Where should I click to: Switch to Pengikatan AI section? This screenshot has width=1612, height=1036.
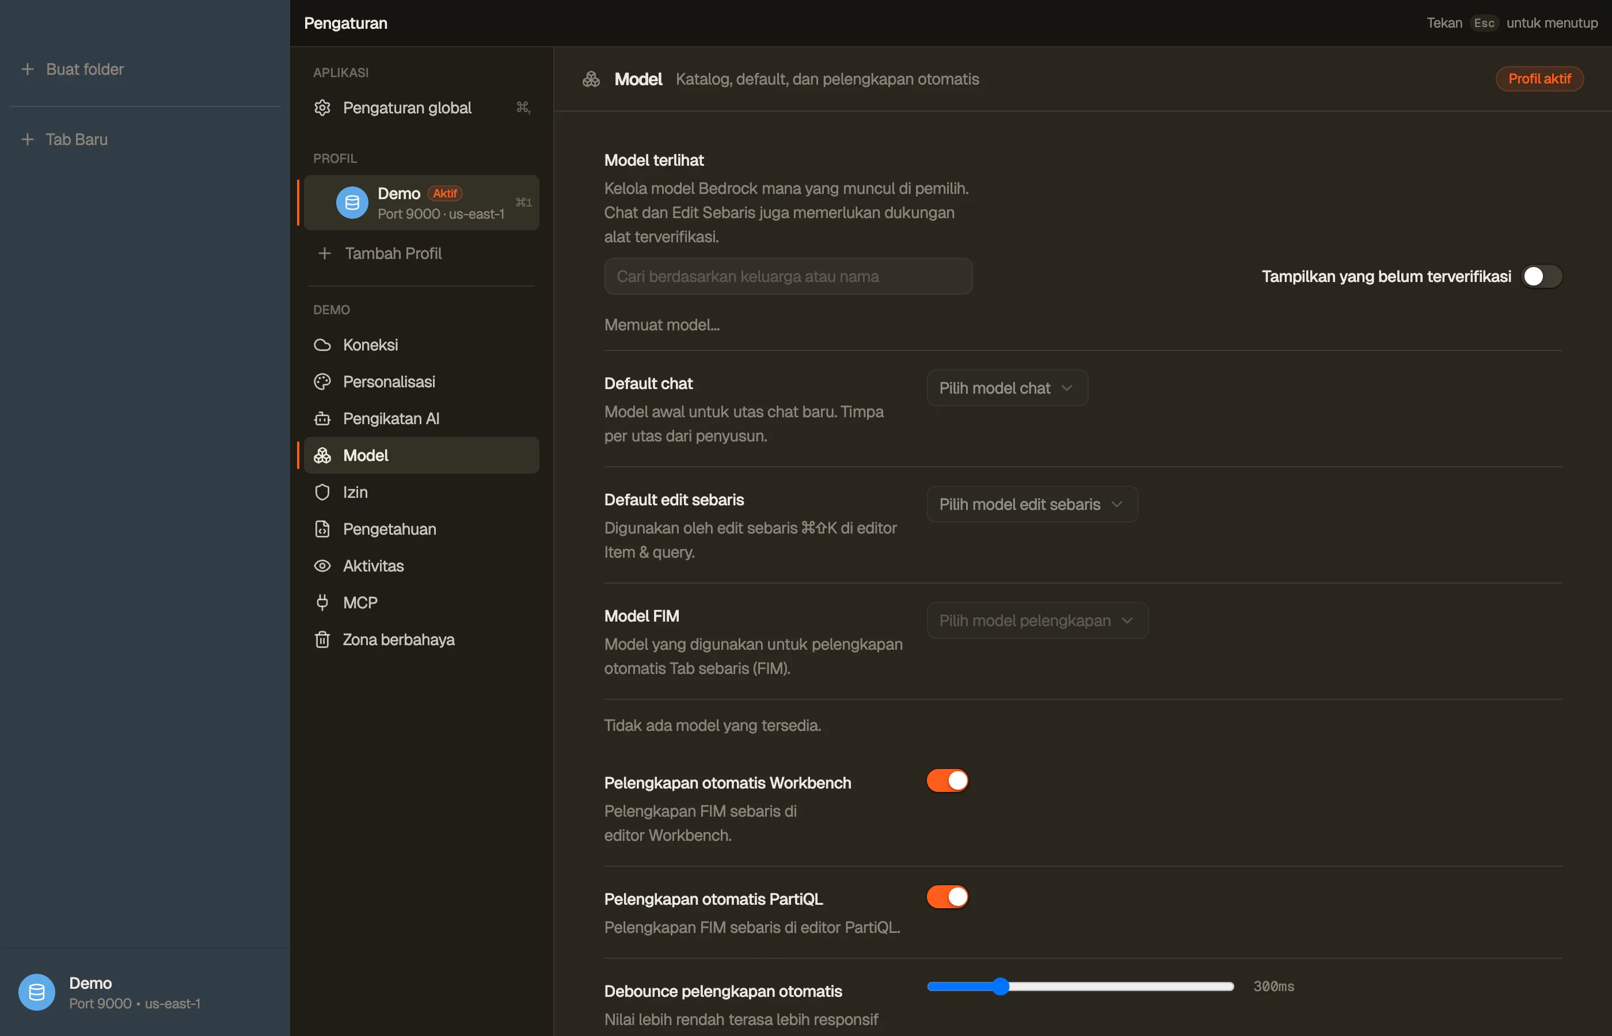point(421,418)
